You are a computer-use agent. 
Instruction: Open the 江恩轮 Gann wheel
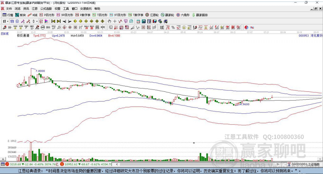152,15
